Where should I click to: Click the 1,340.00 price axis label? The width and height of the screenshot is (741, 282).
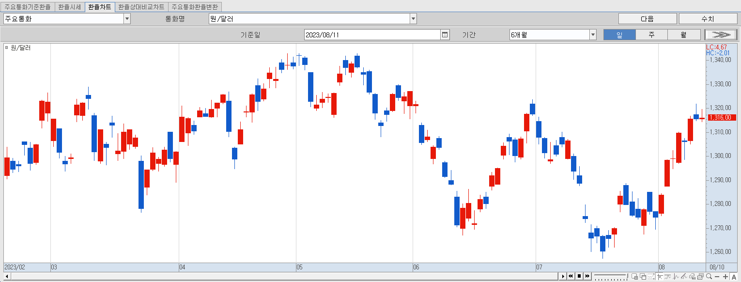(720, 60)
